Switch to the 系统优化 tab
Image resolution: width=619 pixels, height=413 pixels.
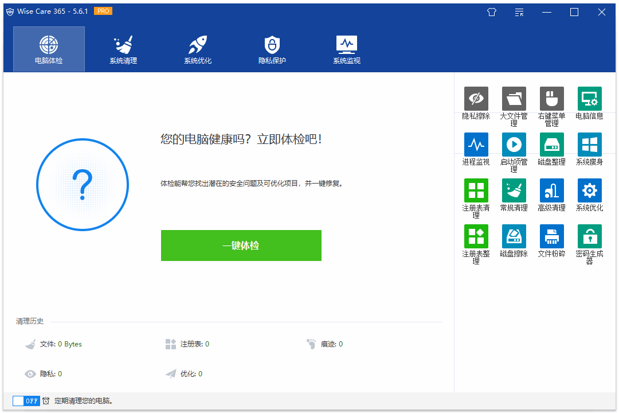tap(198, 49)
